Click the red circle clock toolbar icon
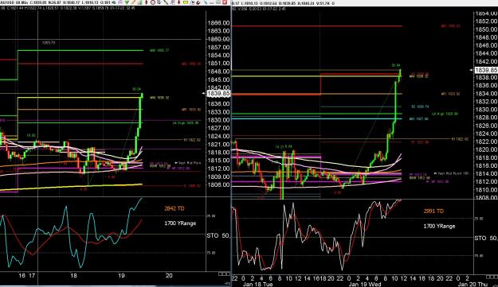 click(x=153, y=2)
